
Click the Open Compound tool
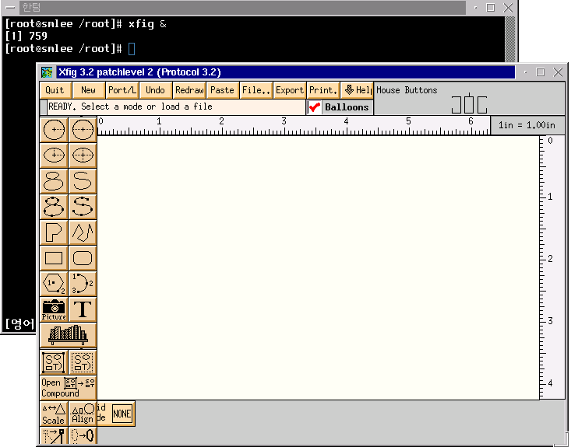[x=68, y=388]
